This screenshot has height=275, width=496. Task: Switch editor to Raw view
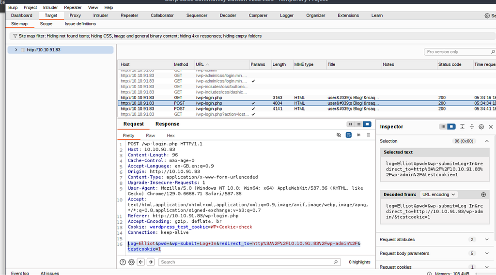click(x=150, y=136)
